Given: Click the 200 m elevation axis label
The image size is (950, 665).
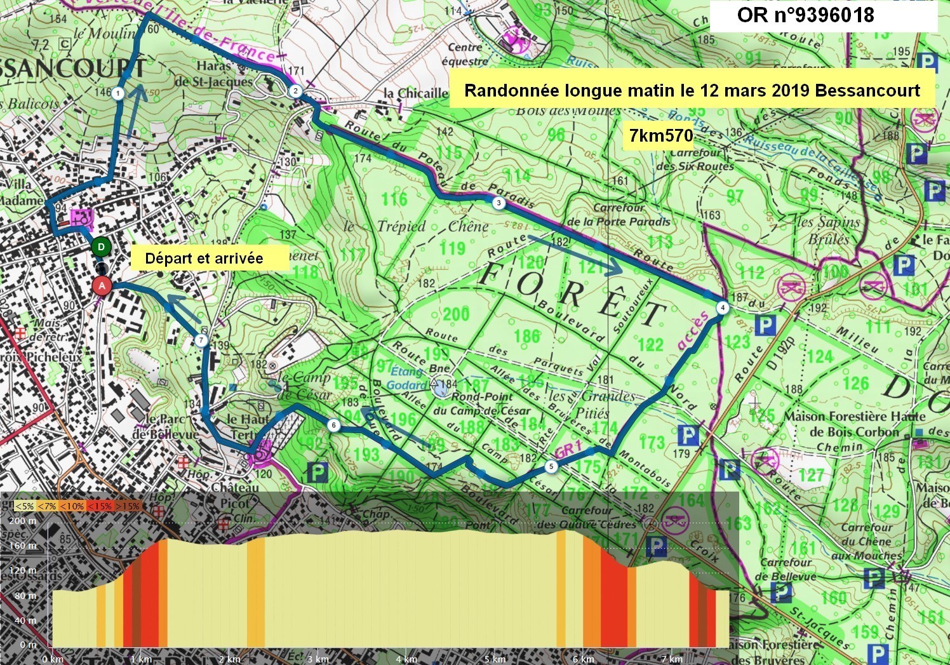Looking at the screenshot, I should coord(23,521).
